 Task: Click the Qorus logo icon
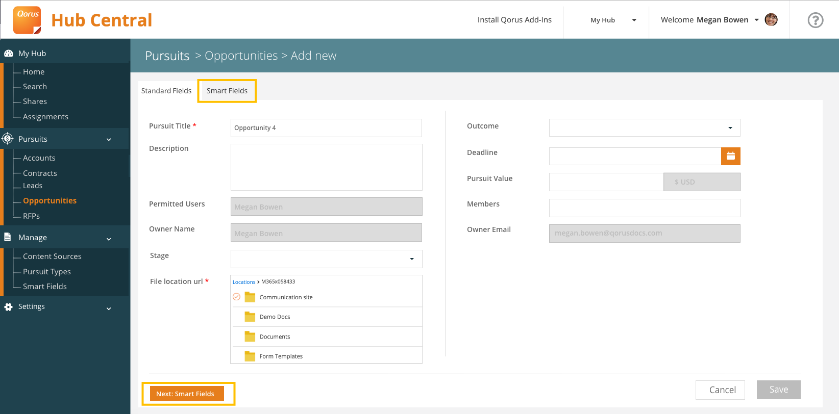point(27,20)
